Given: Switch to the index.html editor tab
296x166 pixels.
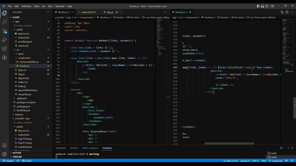Looking at the screenshot, I should click(87, 12).
